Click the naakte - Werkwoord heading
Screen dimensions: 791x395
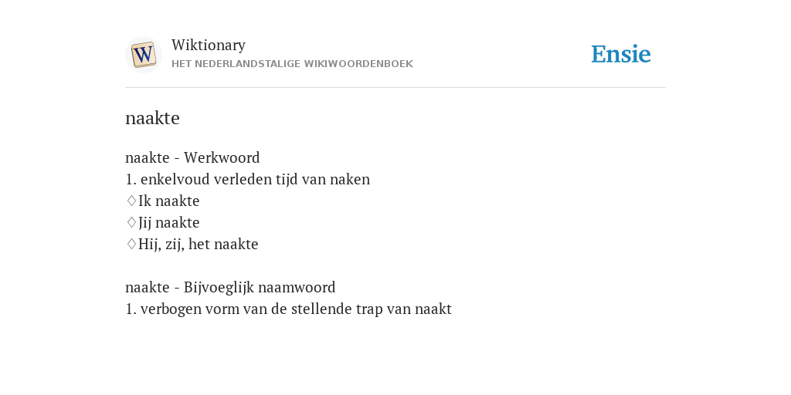192,157
